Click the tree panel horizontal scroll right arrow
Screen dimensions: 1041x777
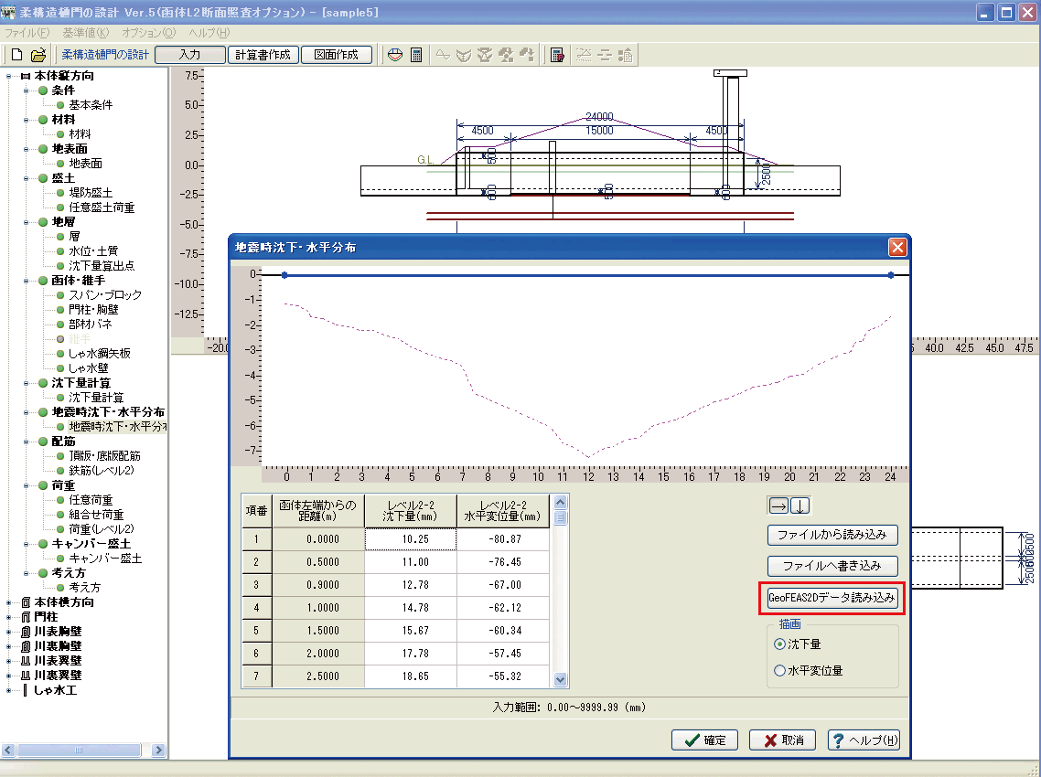tap(158, 750)
